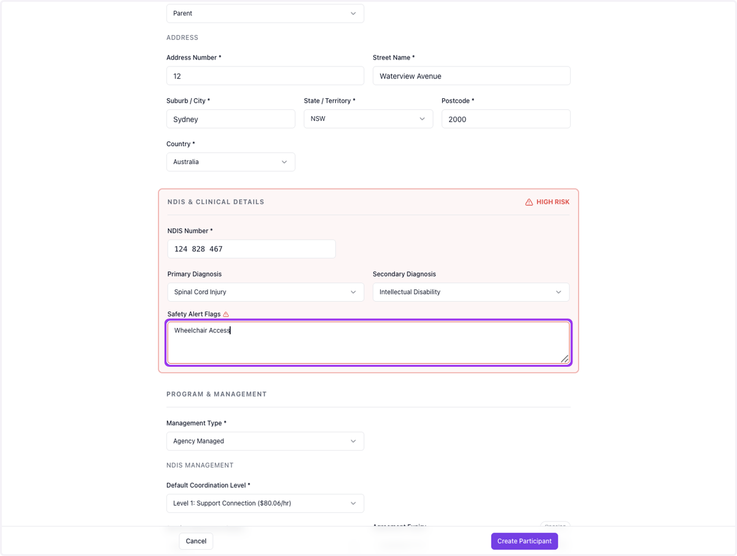The height and width of the screenshot is (556, 737).
Task: Click the Safety Alert Flags label
Action: 194,315
